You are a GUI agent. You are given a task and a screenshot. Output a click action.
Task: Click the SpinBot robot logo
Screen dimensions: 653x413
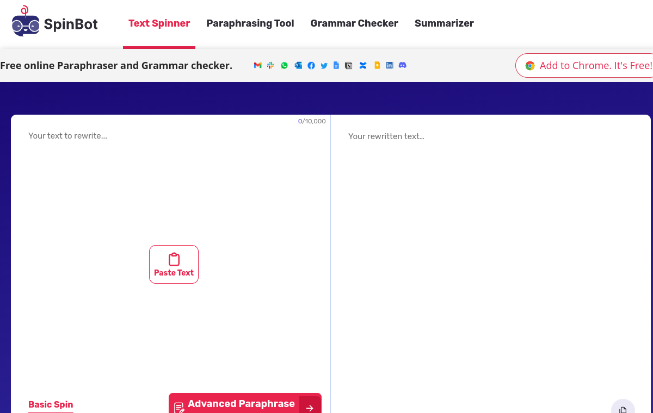26,22
